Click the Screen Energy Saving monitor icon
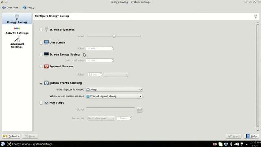Screen dimensions: 261x147 point(46,54)
